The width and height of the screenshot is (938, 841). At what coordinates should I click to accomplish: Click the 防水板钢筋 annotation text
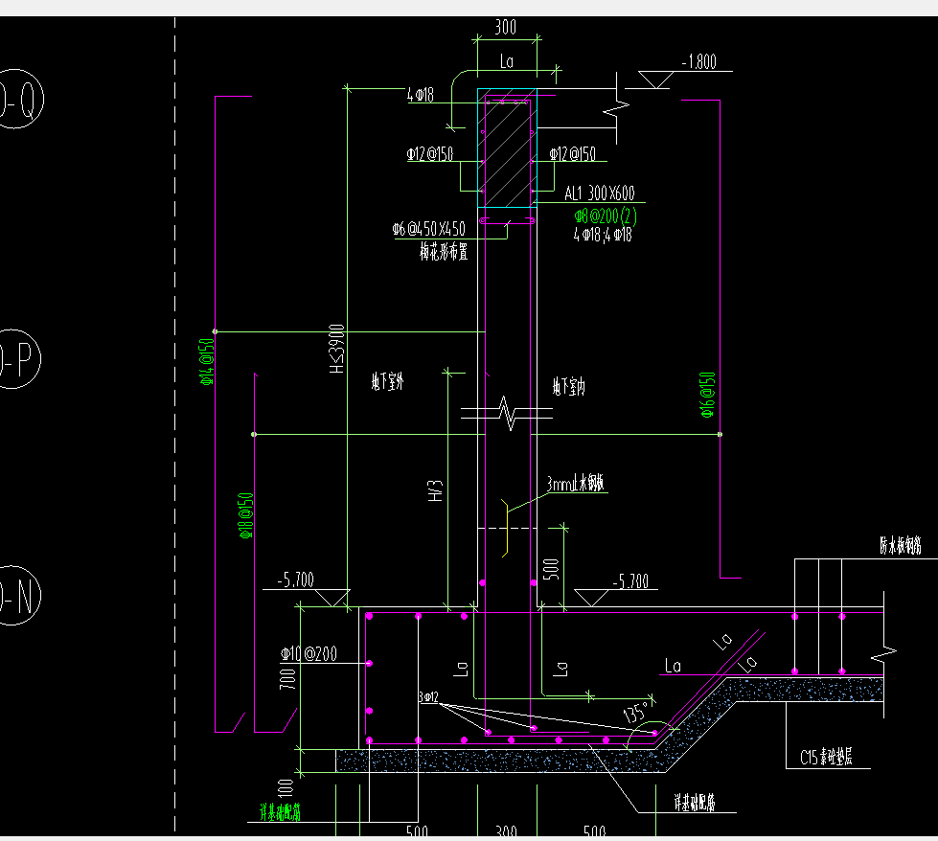901,545
